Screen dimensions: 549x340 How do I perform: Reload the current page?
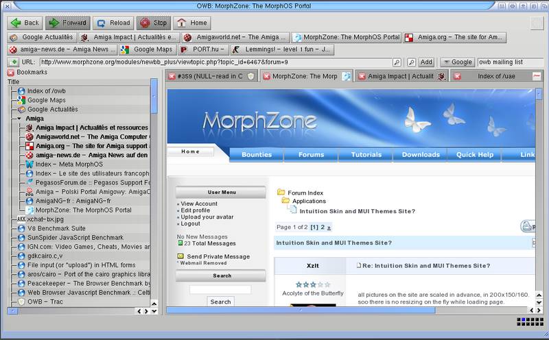click(113, 23)
